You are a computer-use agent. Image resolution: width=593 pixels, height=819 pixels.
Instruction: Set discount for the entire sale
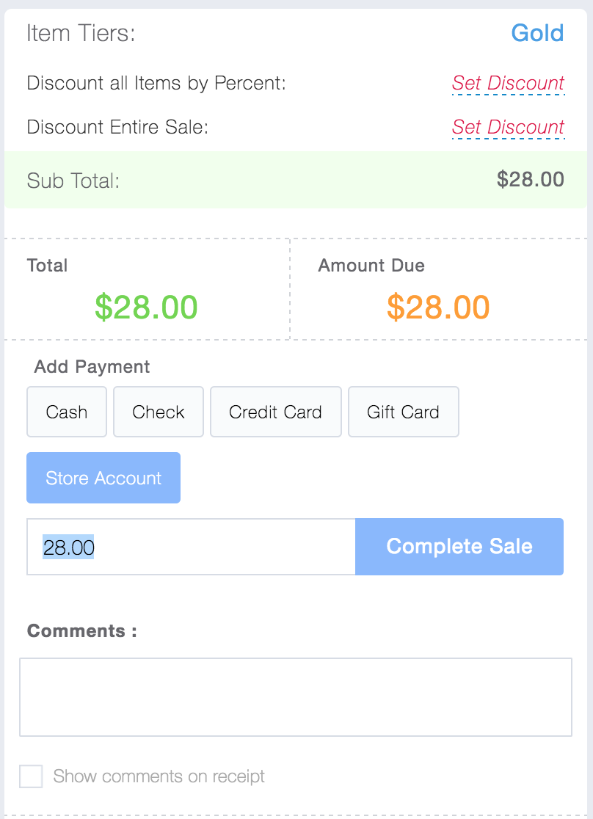508,127
